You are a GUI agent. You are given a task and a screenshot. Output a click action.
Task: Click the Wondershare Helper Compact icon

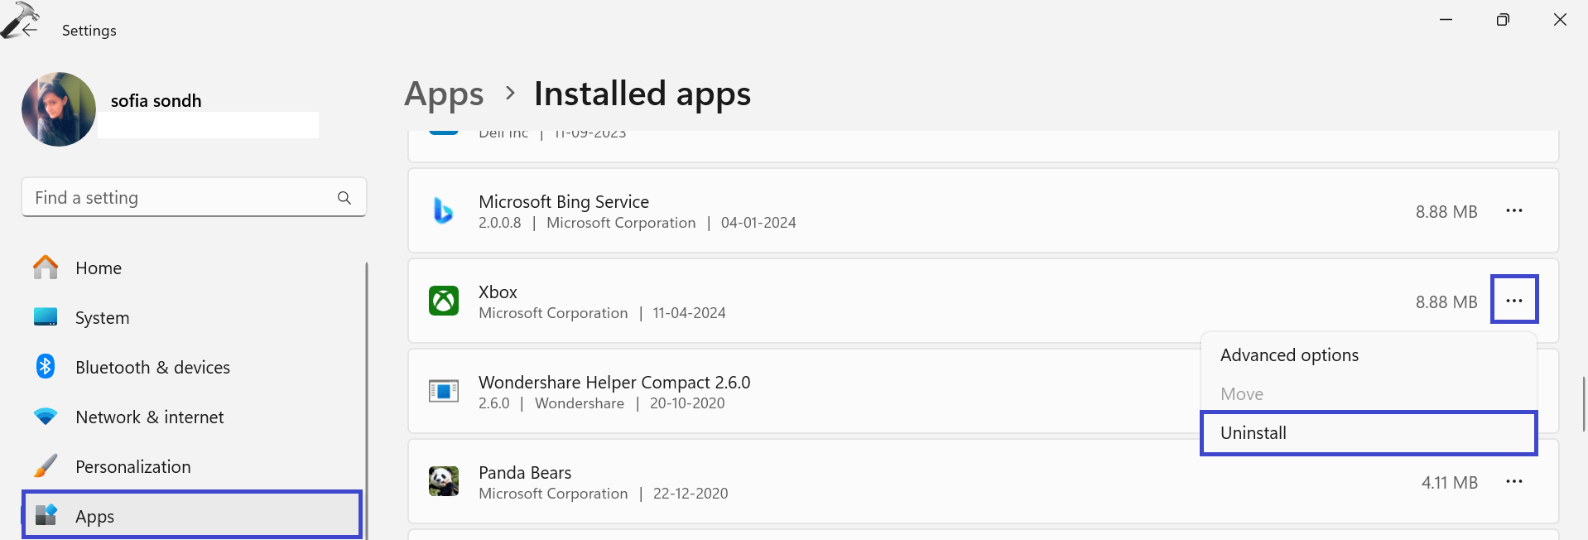[444, 391]
